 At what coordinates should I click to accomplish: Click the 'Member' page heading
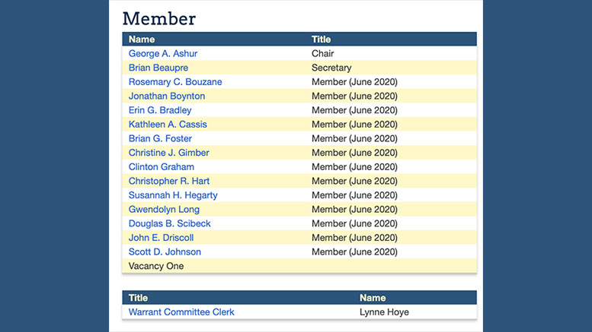[159, 18]
